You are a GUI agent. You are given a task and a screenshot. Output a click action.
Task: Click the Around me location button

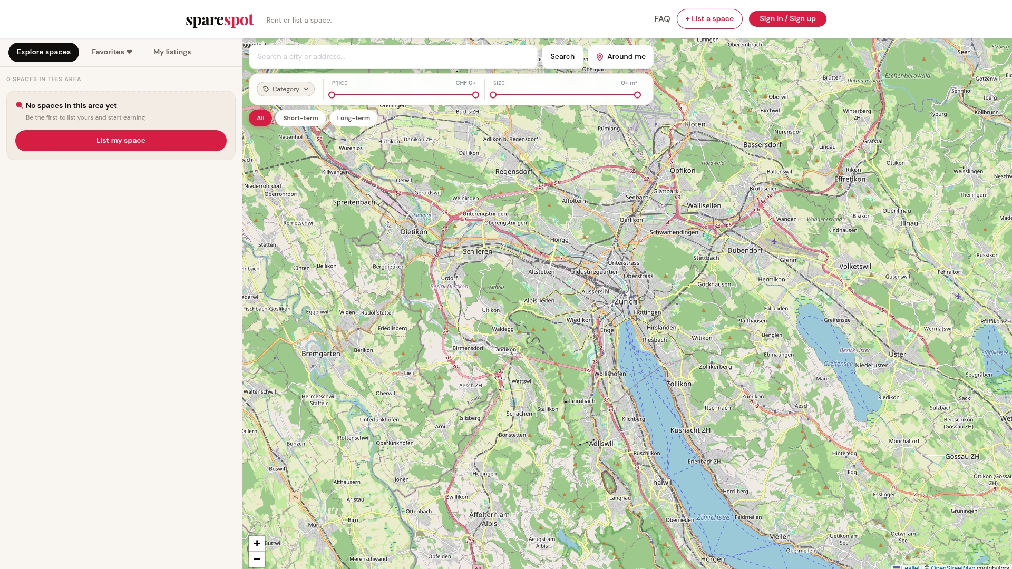[x=621, y=57]
